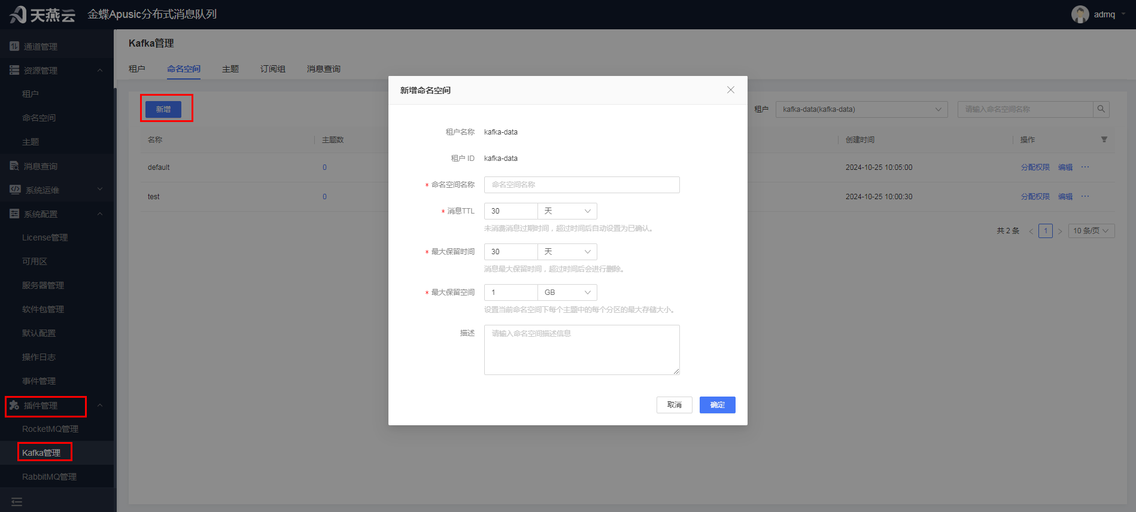Screen dimensions: 1136x512
Task: Click the 插件管理 puzzle icon
Action: coord(14,405)
